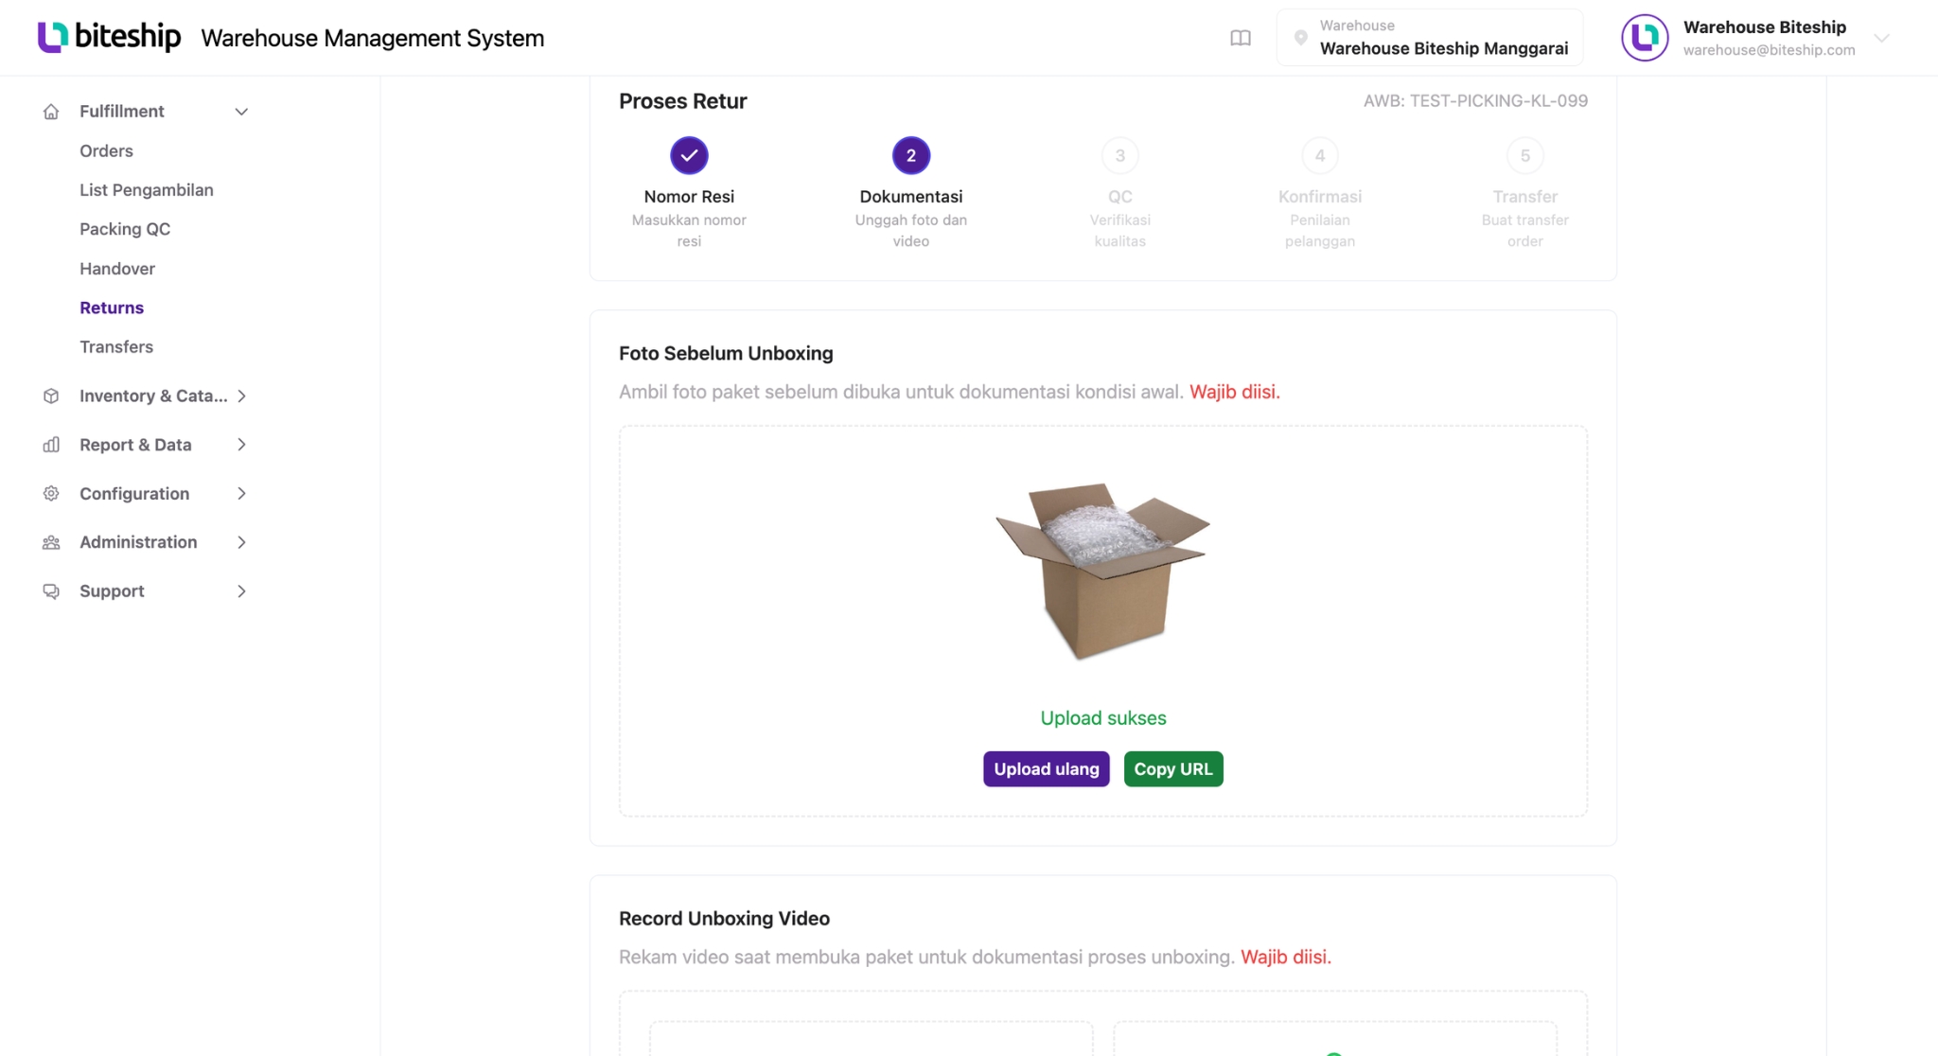This screenshot has width=1938, height=1056.
Task: Click the Fulfillment home icon
Action: click(51, 112)
